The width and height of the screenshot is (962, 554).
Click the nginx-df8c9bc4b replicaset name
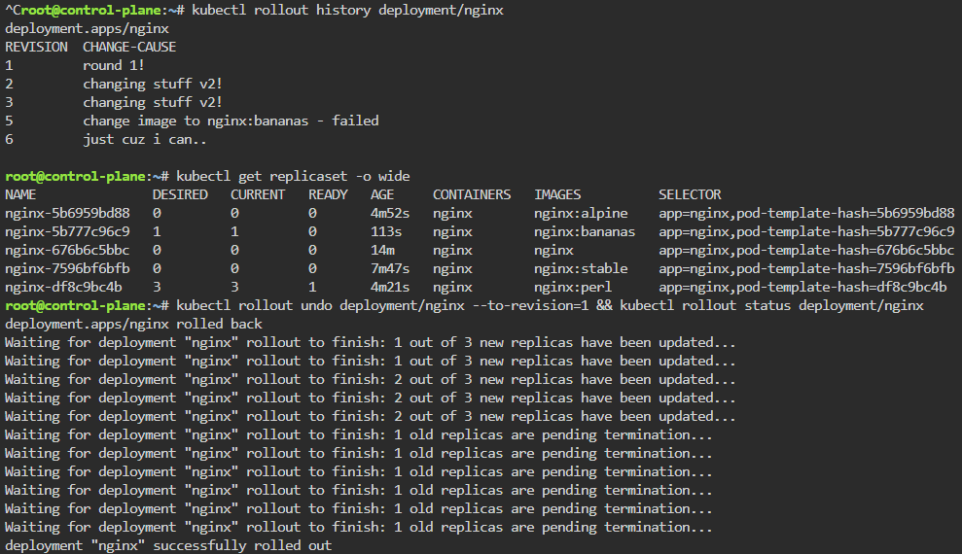click(x=63, y=287)
